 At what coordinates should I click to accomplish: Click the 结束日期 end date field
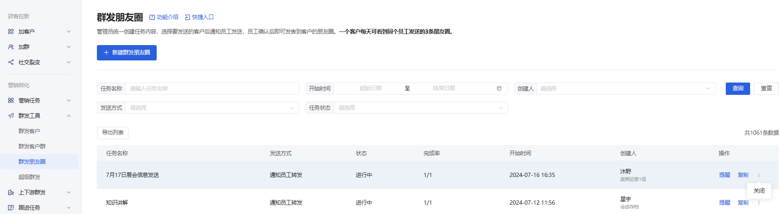pos(444,88)
